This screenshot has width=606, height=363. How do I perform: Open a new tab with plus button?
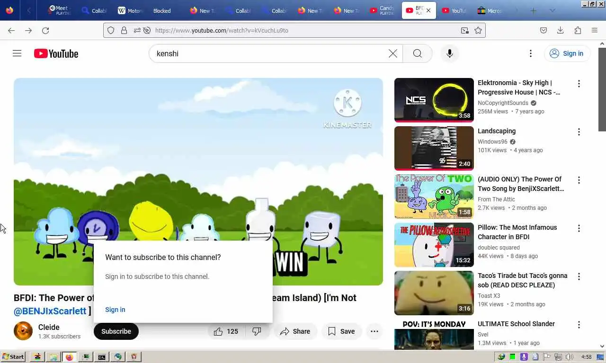[x=534, y=10]
